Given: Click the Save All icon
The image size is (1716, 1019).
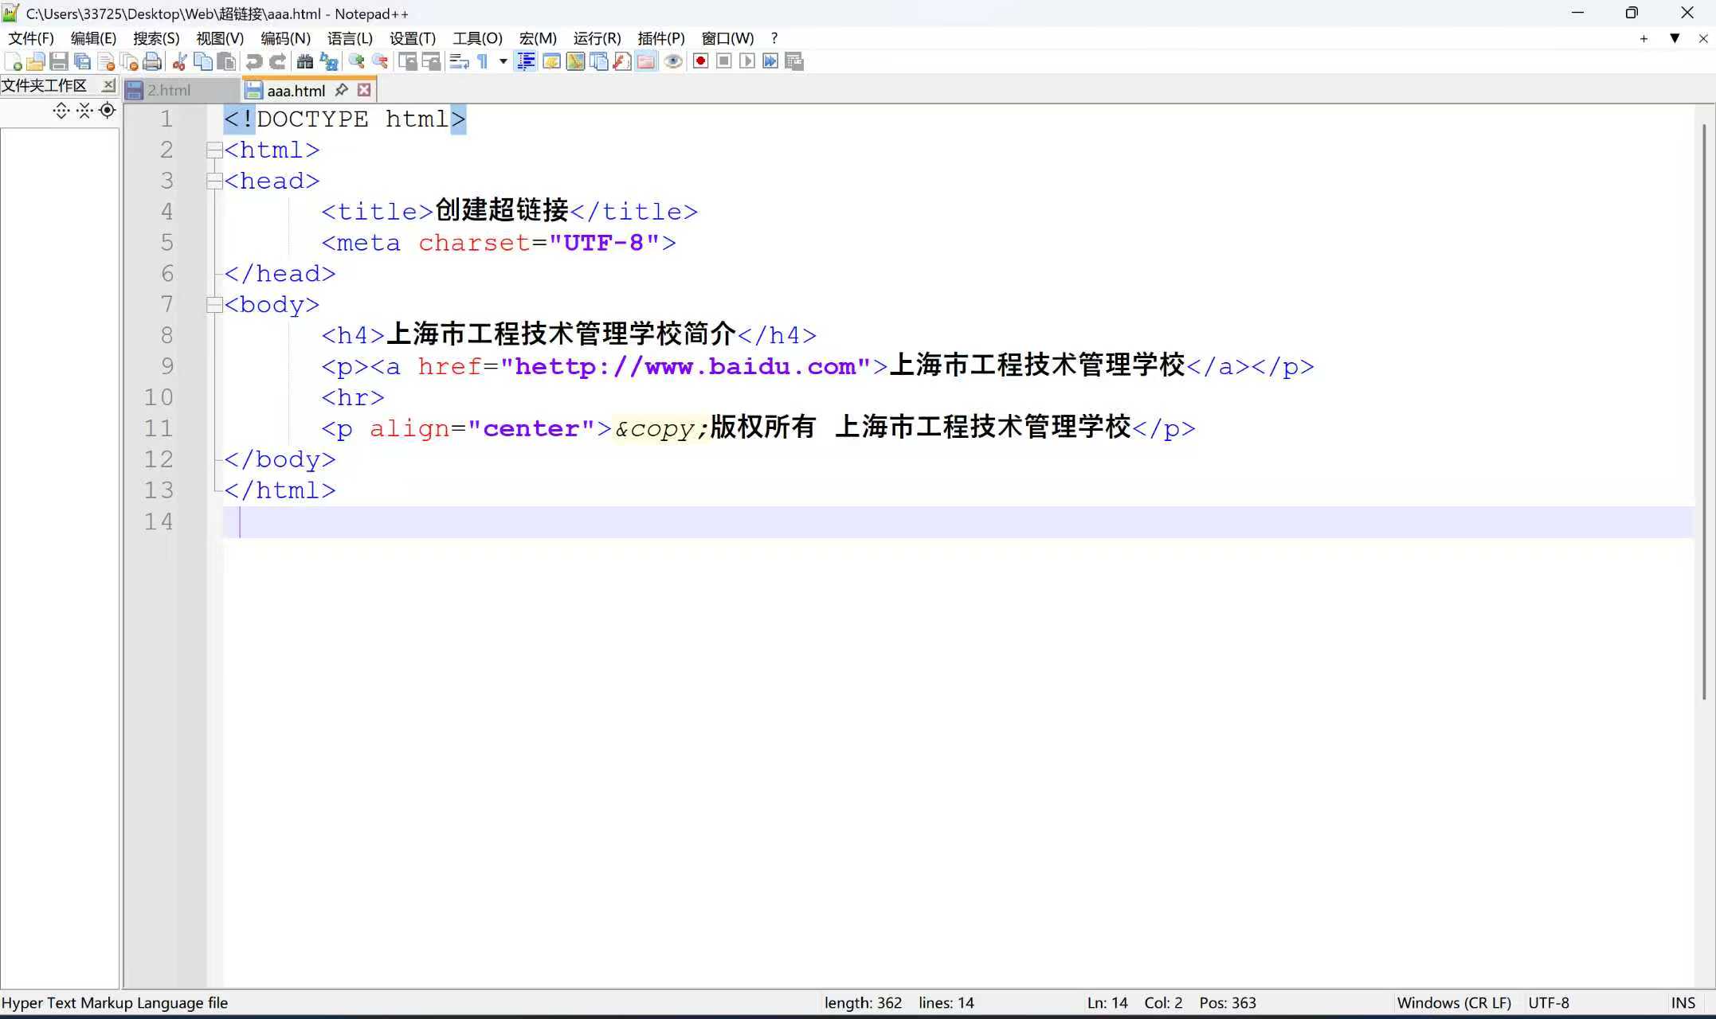Looking at the screenshot, I should pyautogui.click(x=82, y=61).
